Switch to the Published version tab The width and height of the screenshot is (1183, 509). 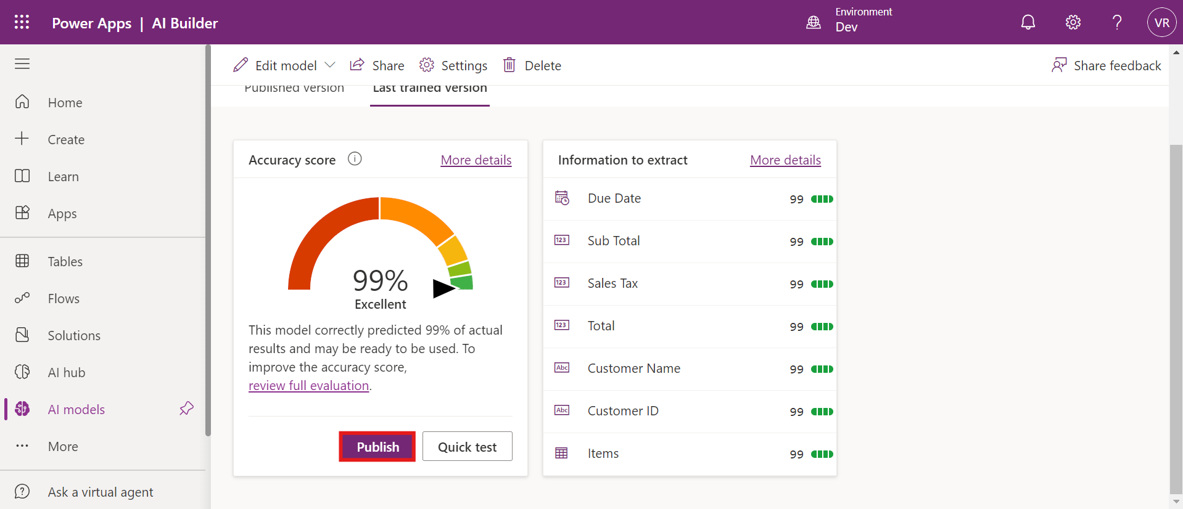click(x=294, y=89)
